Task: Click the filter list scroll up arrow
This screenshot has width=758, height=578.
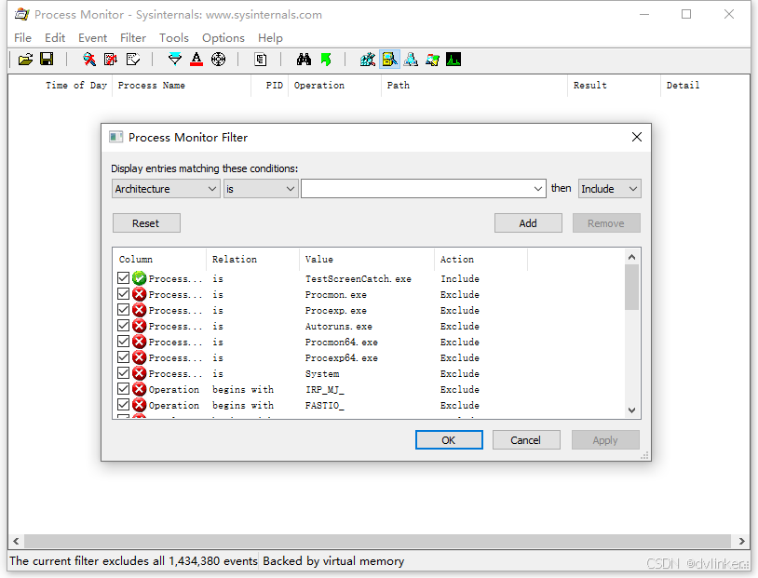Action: point(631,257)
